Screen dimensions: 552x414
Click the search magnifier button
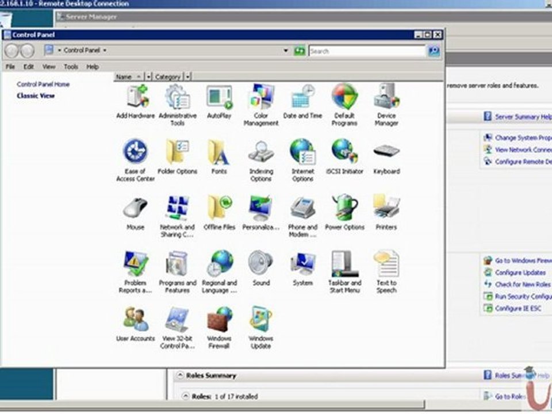[434, 51]
